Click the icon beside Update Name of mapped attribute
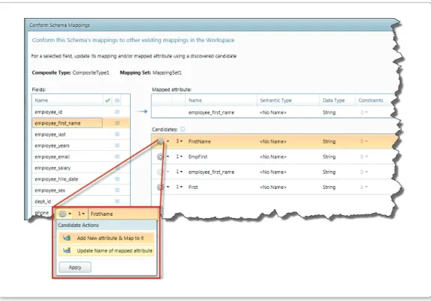 click(67, 250)
